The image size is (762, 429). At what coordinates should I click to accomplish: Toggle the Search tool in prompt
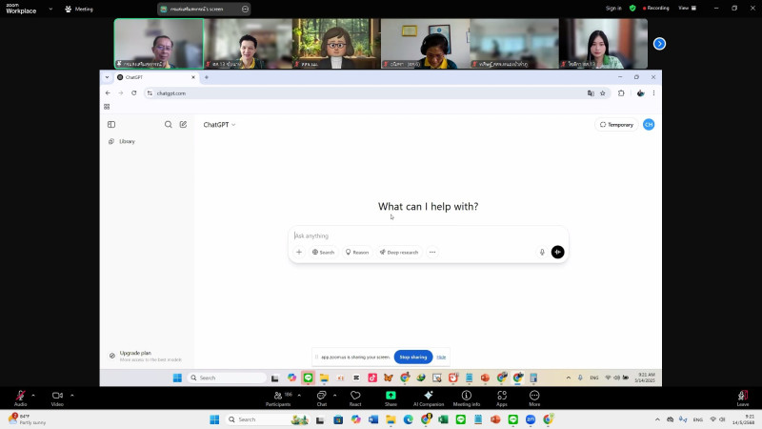[x=323, y=252]
